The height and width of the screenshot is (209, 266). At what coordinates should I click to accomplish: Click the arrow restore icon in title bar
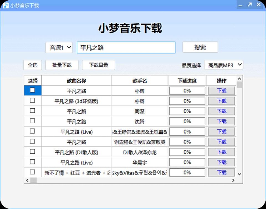(x=250, y=5)
